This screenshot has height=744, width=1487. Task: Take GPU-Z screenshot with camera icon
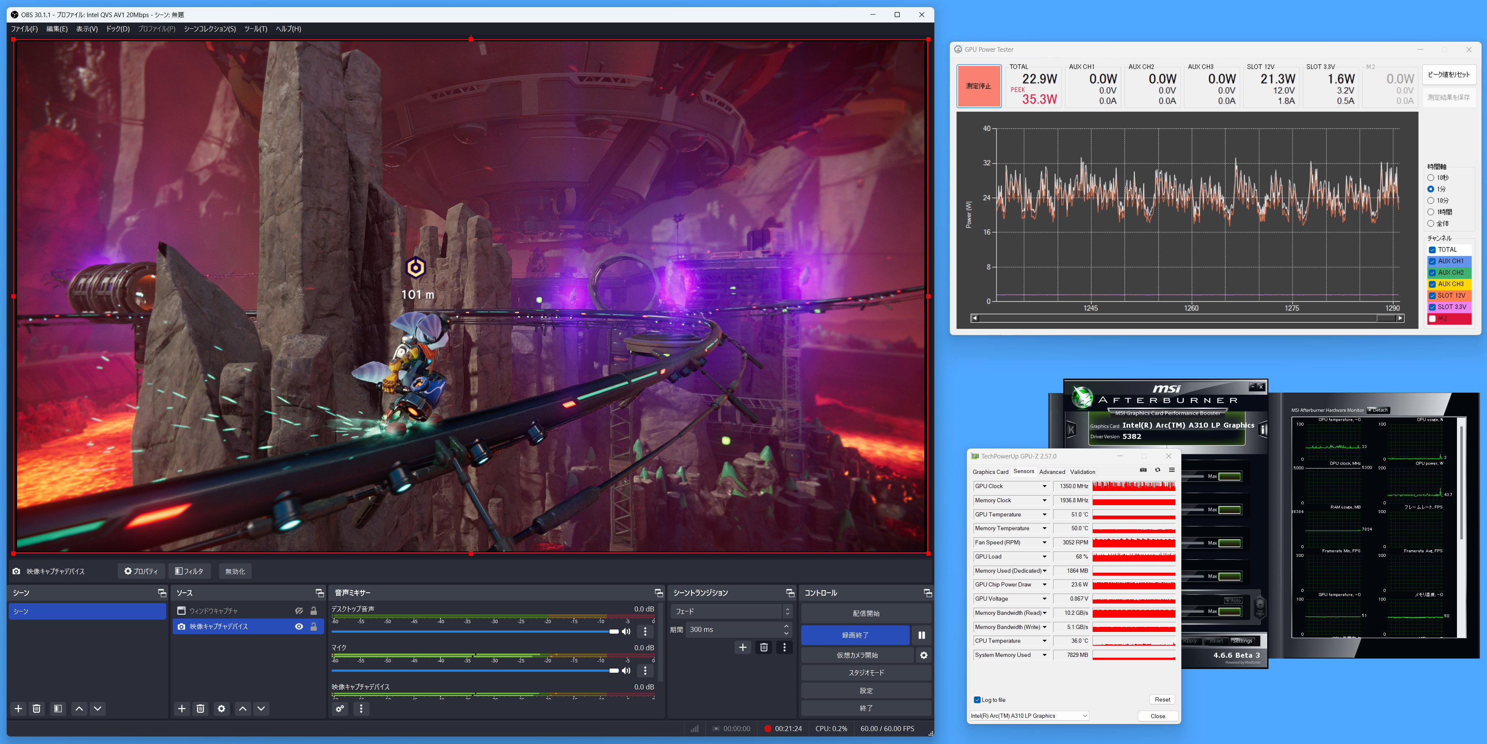pyautogui.click(x=1143, y=470)
